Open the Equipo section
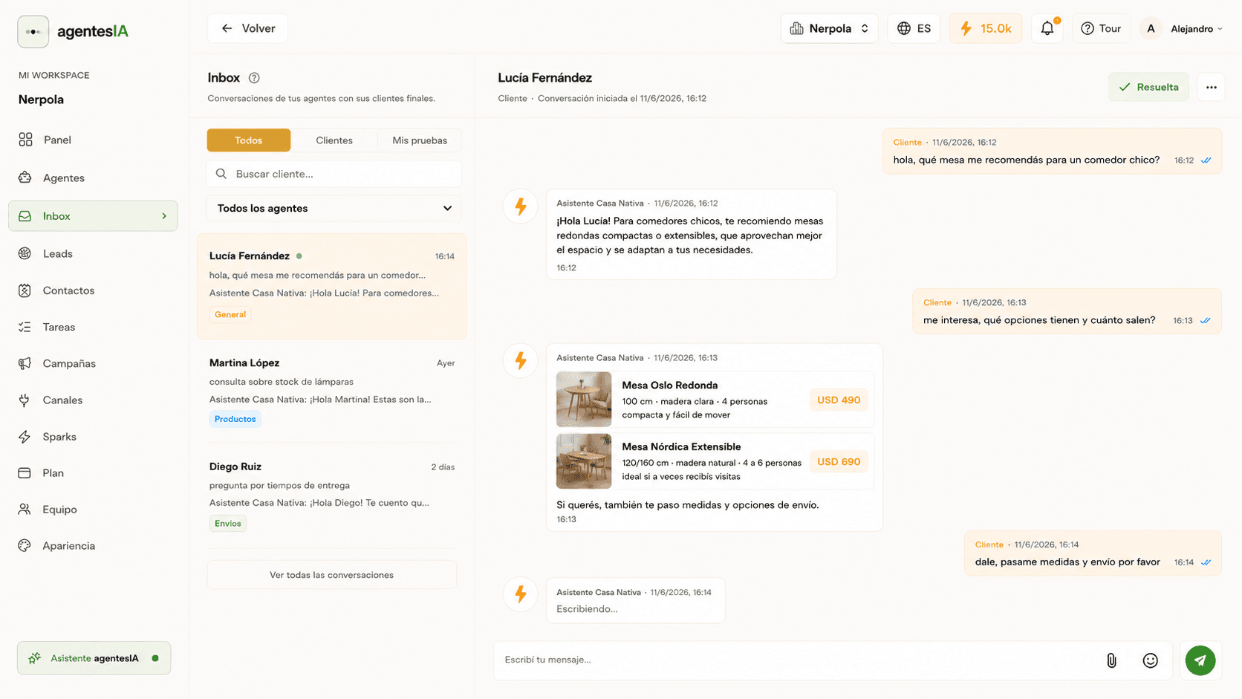Screen dimensions: 1242x699 [x=93, y=510]
